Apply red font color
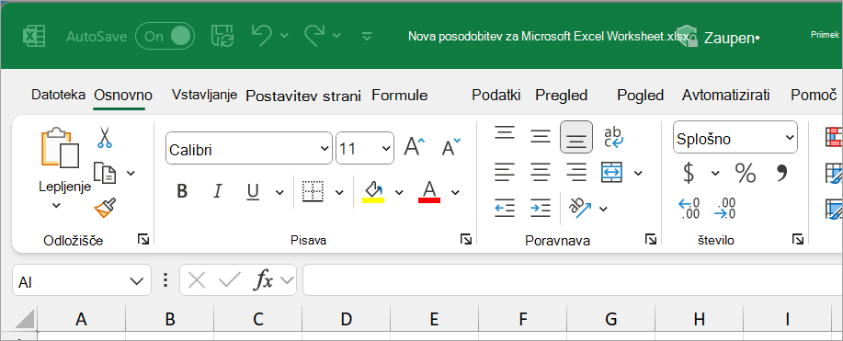The image size is (843, 341). (x=429, y=191)
